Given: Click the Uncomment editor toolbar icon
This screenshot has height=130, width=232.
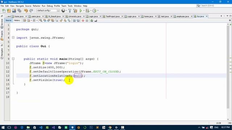Looking at the screenshot, I should pyautogui.click(x=96, y=21).
